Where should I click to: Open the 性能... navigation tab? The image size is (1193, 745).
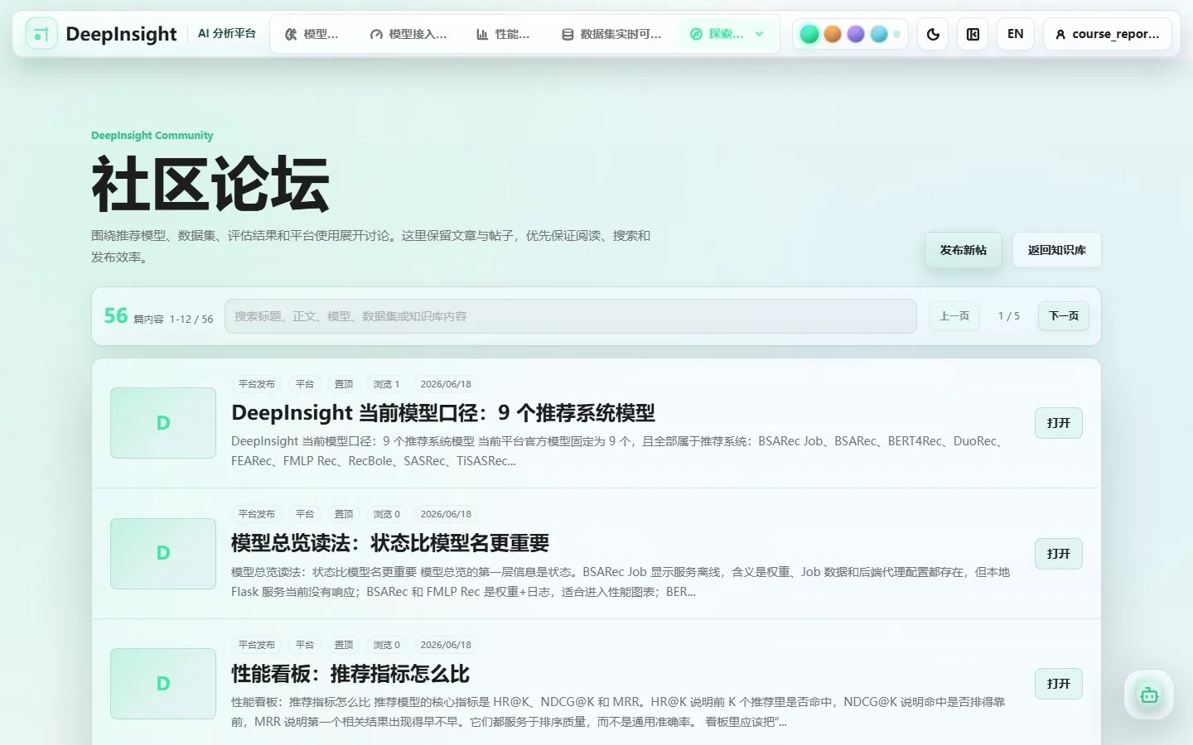click(503, 34)
